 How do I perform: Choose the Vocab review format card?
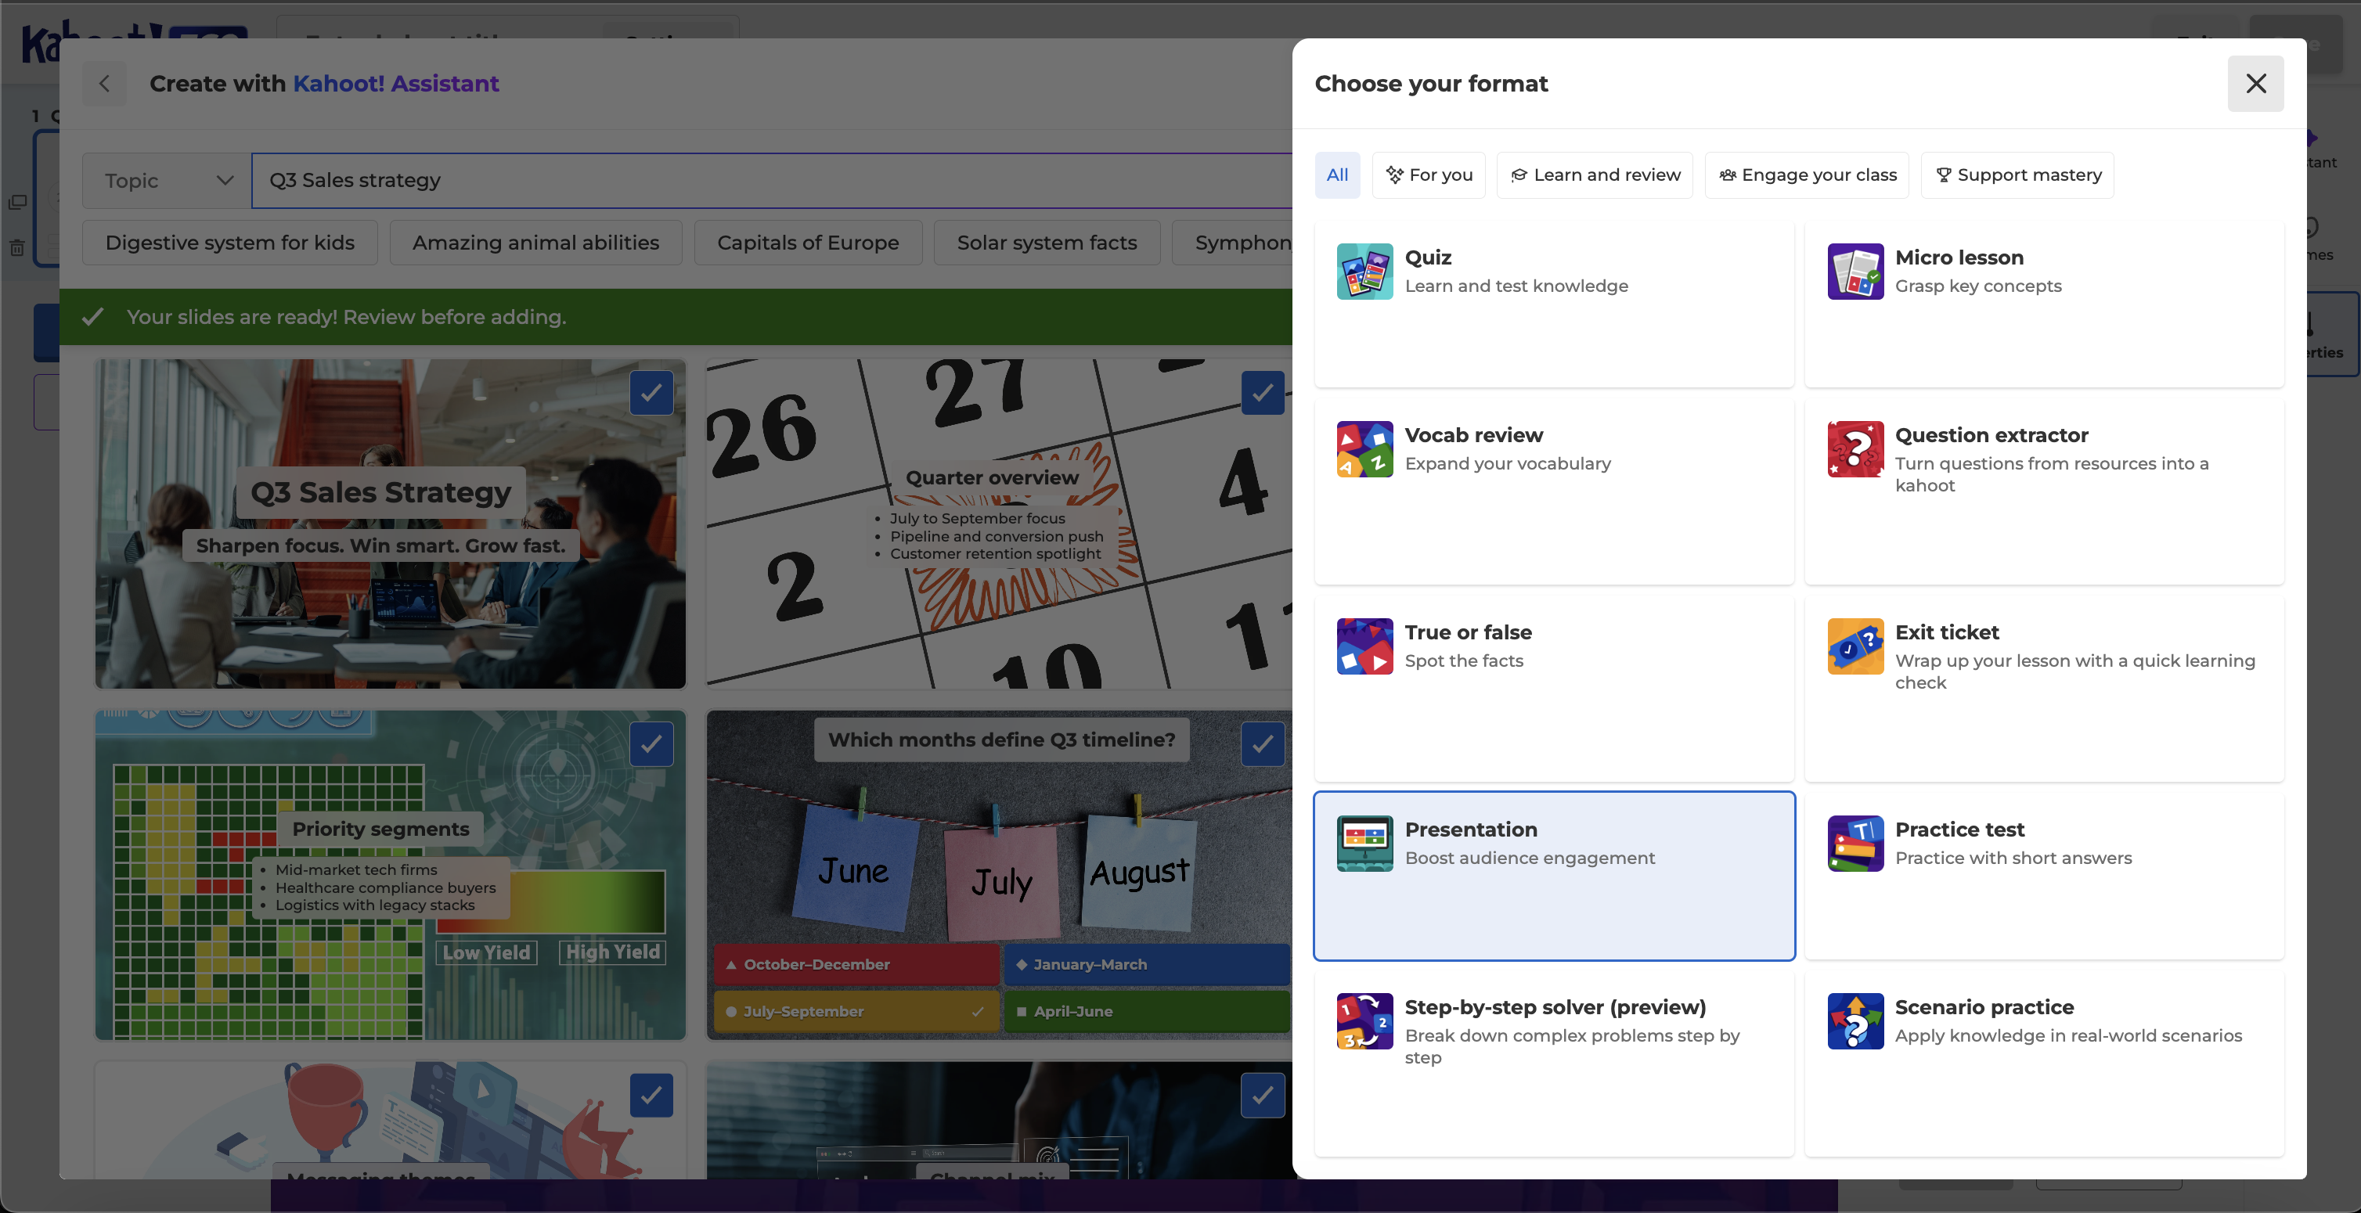click(1554, 491)
